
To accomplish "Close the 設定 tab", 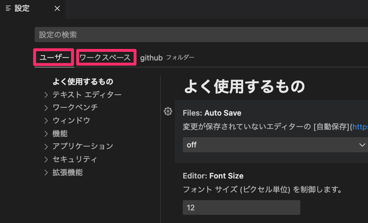I will (57, 9).
